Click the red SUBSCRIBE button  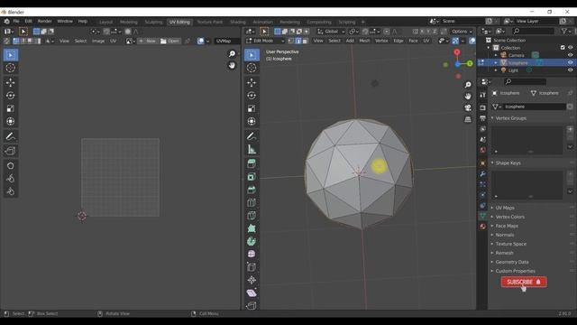click(x=524, y=282)
